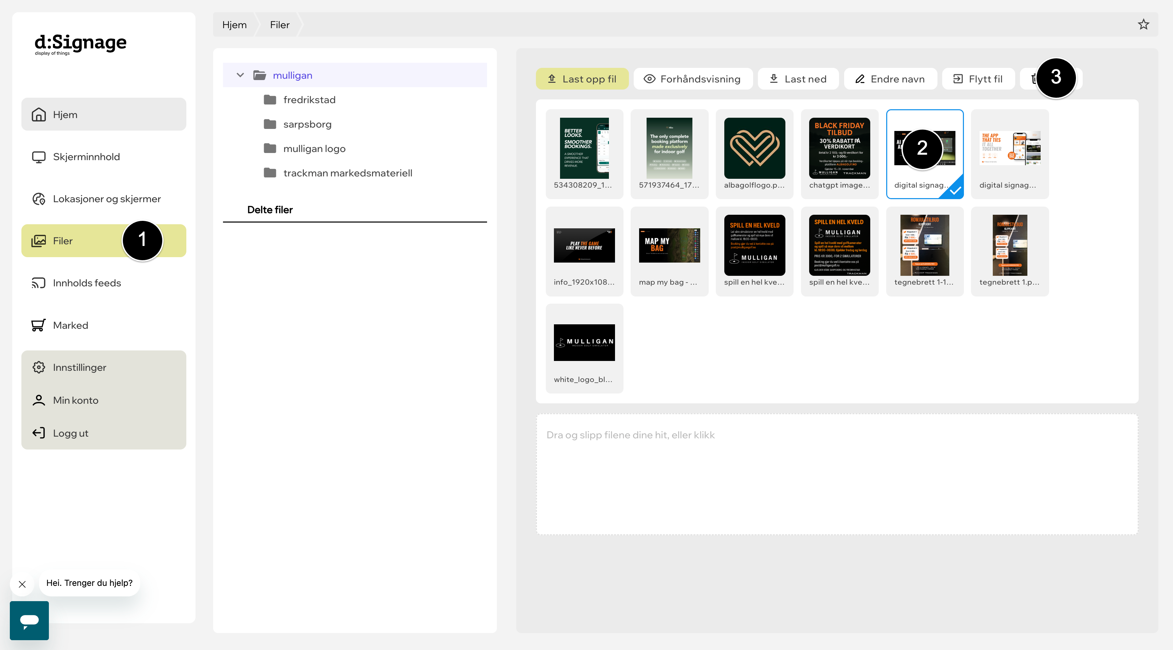Image resolution: width=1173 pixels, height=650 pixels.
Task: Click the cast icon beside Innholds feeds
Action: coord(39,283)
